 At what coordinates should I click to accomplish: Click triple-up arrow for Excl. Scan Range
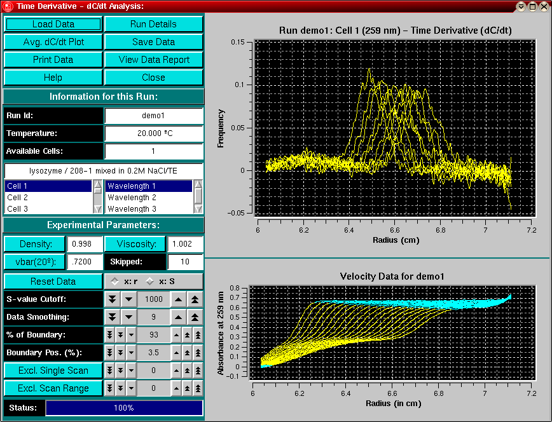coord(198,388)
